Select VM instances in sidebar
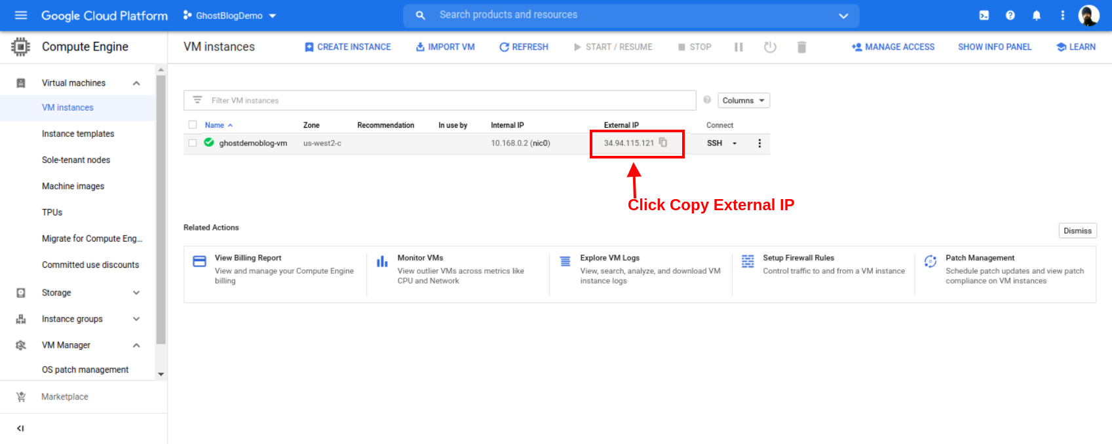 tap(78, 107)
